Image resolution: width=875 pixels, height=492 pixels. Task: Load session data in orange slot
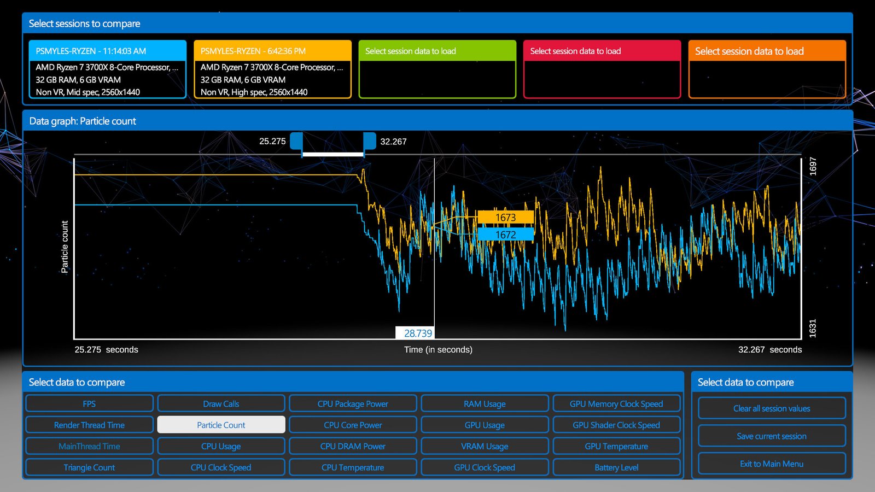767,69
